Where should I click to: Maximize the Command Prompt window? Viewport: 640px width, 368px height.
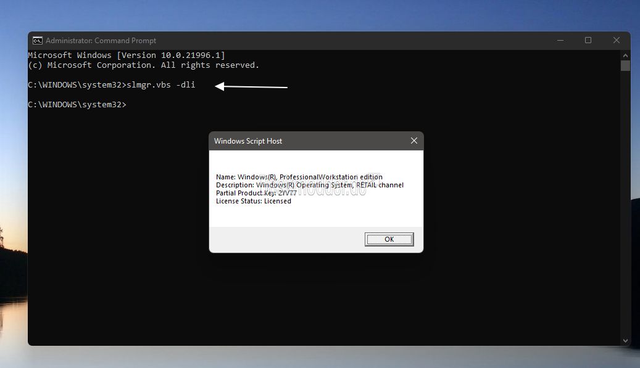point(588,40)
